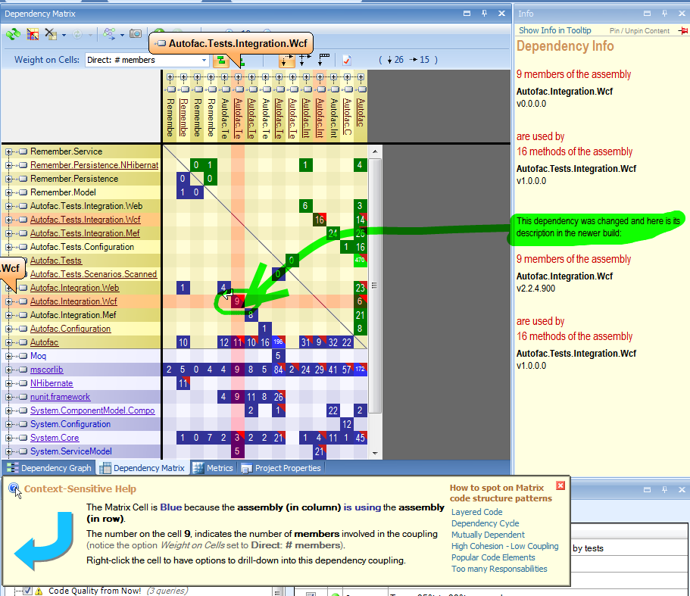
Task: Expand the Autofac.Integration.Mef row
Action: (8, 315)
